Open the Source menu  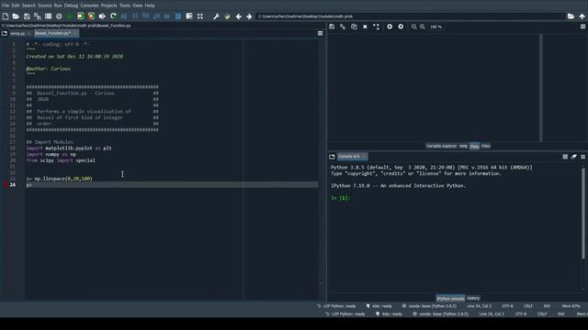(x=45, y=5)
